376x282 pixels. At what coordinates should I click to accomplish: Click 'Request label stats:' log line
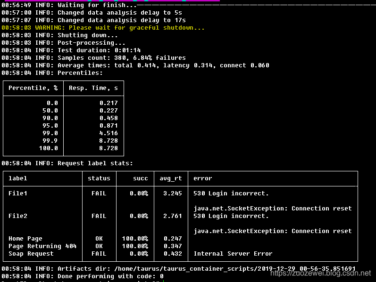[67, 163]
